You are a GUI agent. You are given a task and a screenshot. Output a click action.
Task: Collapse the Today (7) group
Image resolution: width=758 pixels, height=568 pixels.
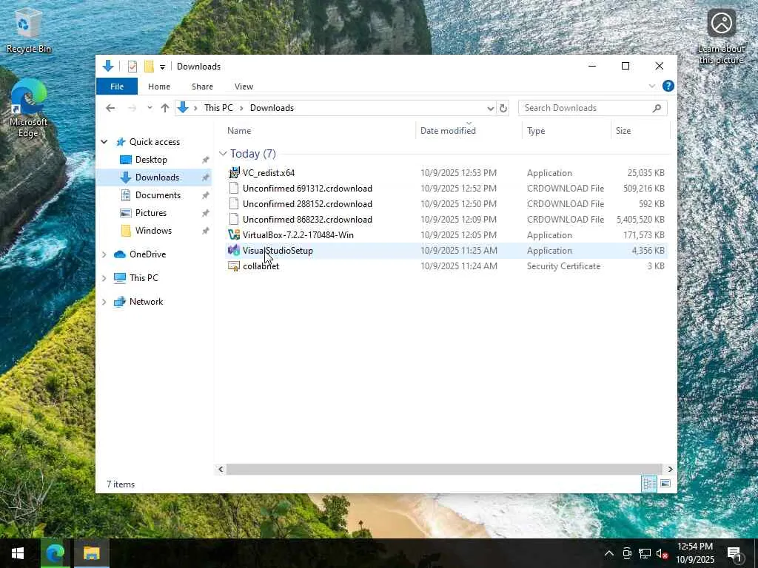coord(223,154)
